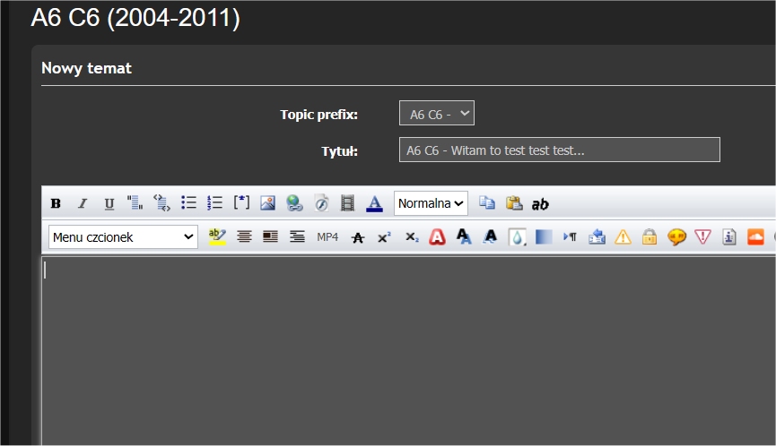This screenshot has height=446, width=776.
Task: Click the black A with blue glow
Action: point(491,237)
